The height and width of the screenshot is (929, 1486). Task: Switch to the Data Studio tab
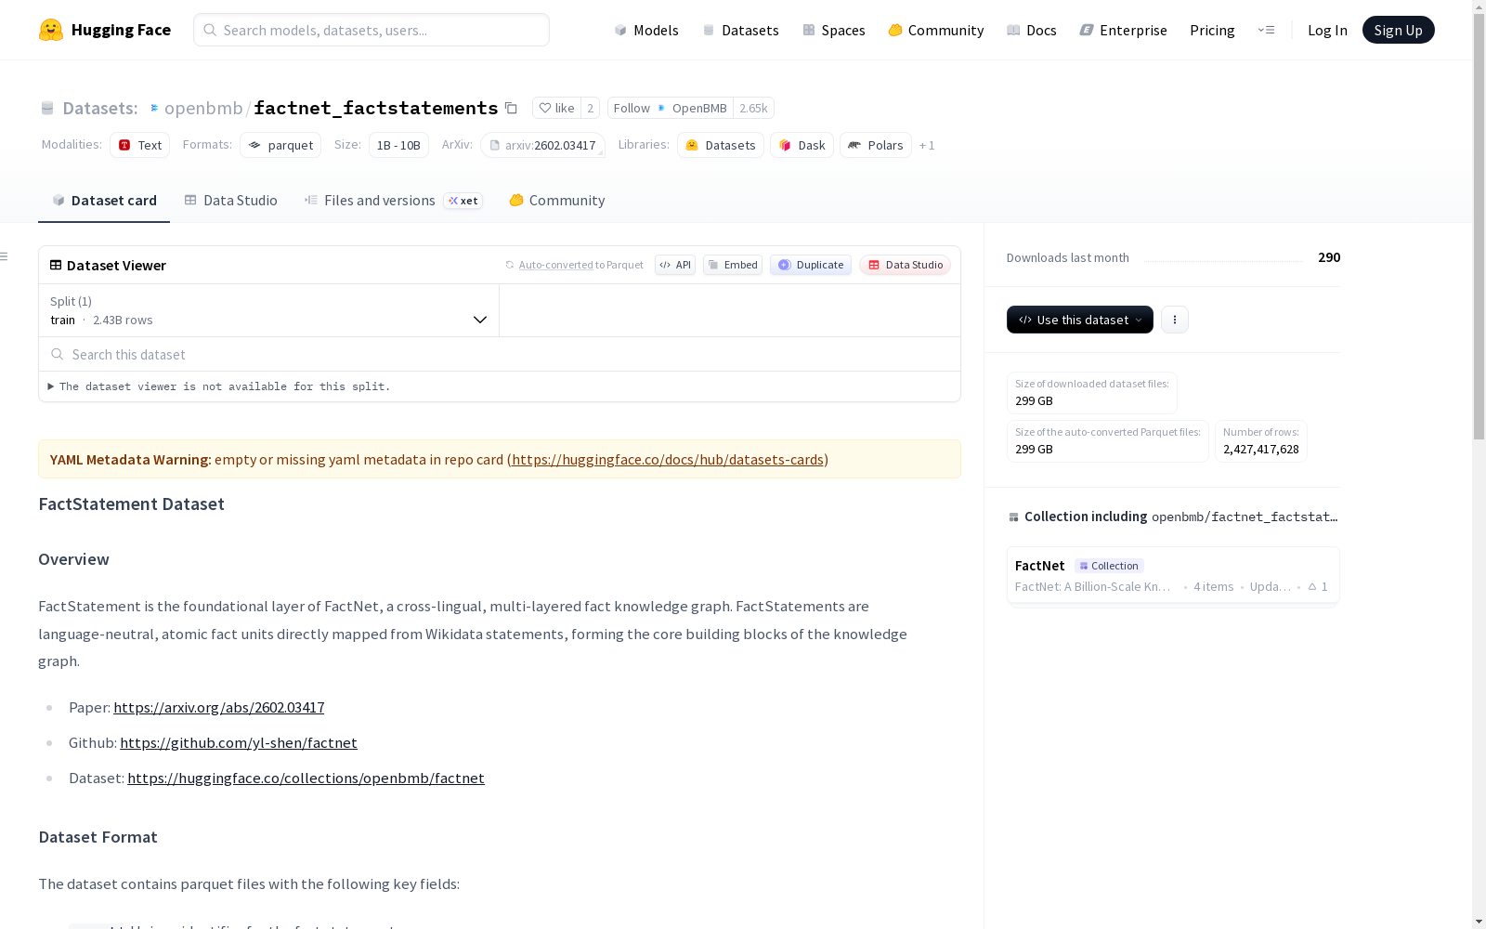tap(231, 201)
